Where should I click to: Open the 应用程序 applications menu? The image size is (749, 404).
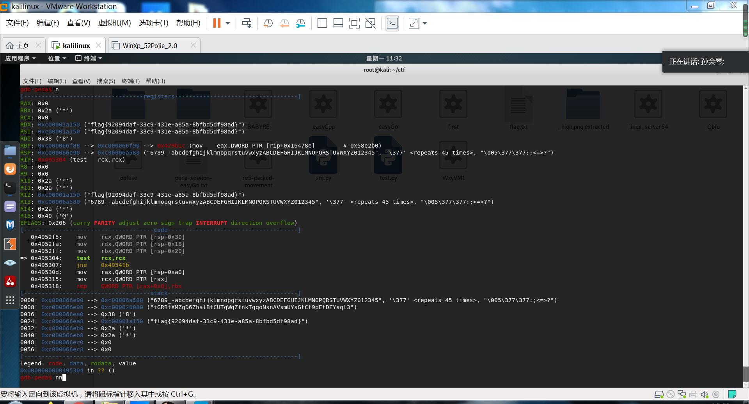(18, 58)
